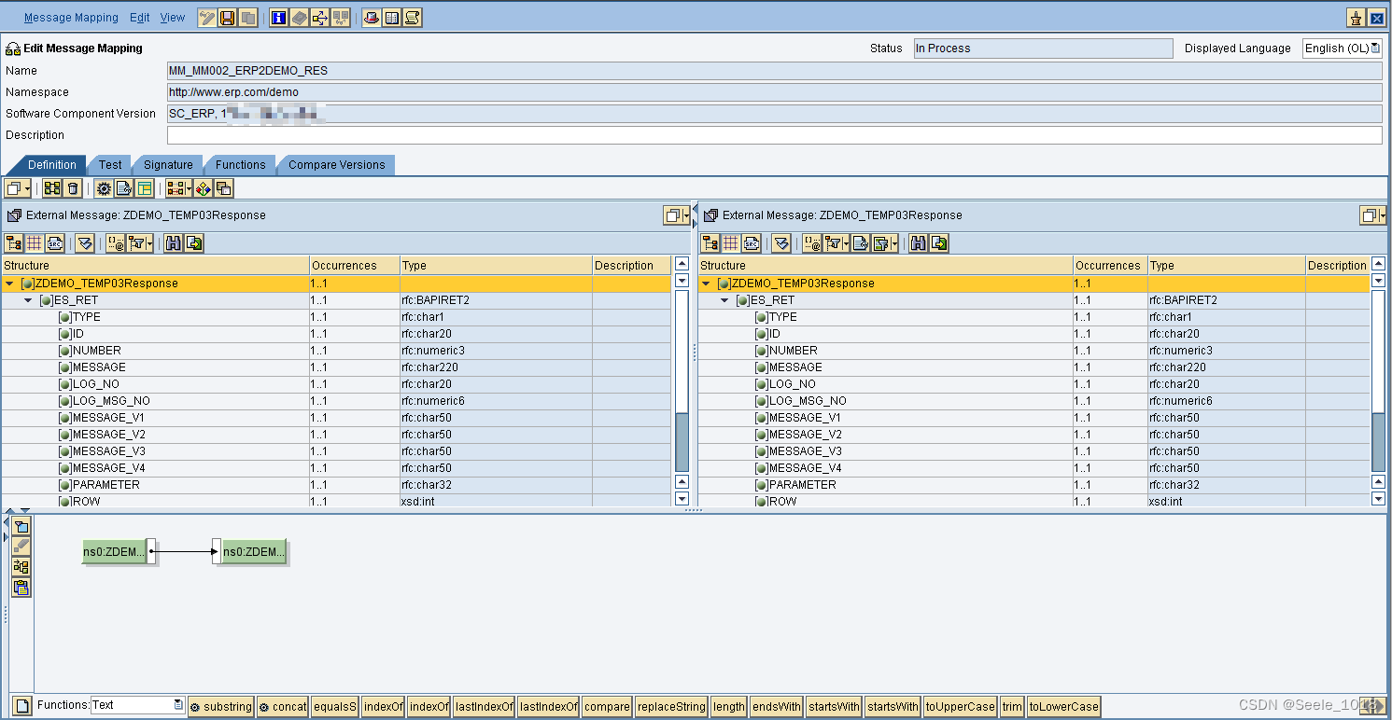Open the blue information icon in top toolbar

pos(278,18)
